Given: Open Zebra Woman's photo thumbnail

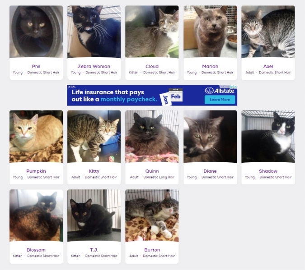Looking at the screenshot, I should click(94, 32).
